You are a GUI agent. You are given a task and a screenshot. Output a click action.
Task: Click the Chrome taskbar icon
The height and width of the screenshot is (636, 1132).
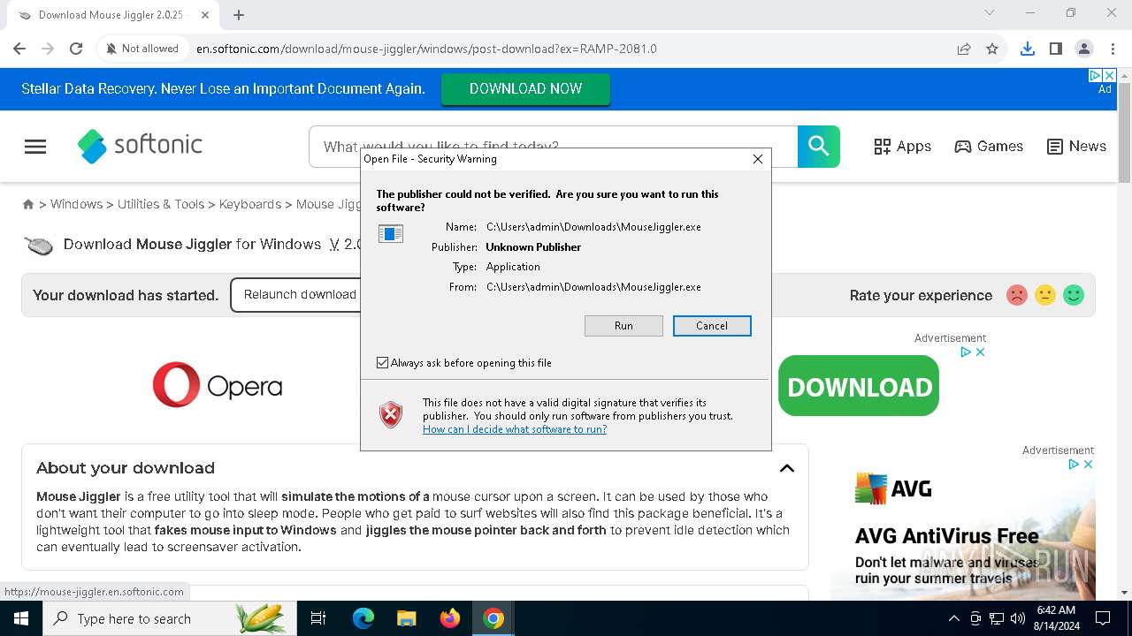tap(493, 618)
